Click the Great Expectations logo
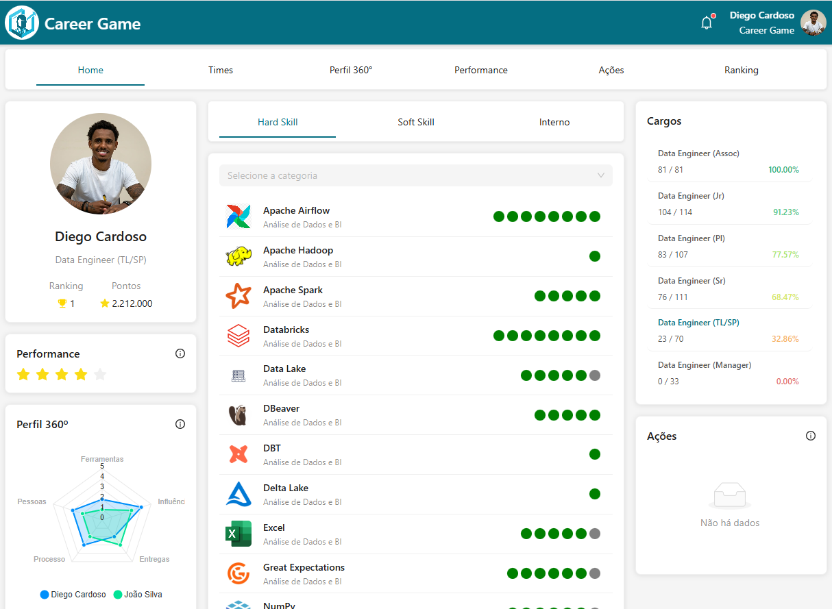This screenshot has height=609, width=832. coord(236,573)
